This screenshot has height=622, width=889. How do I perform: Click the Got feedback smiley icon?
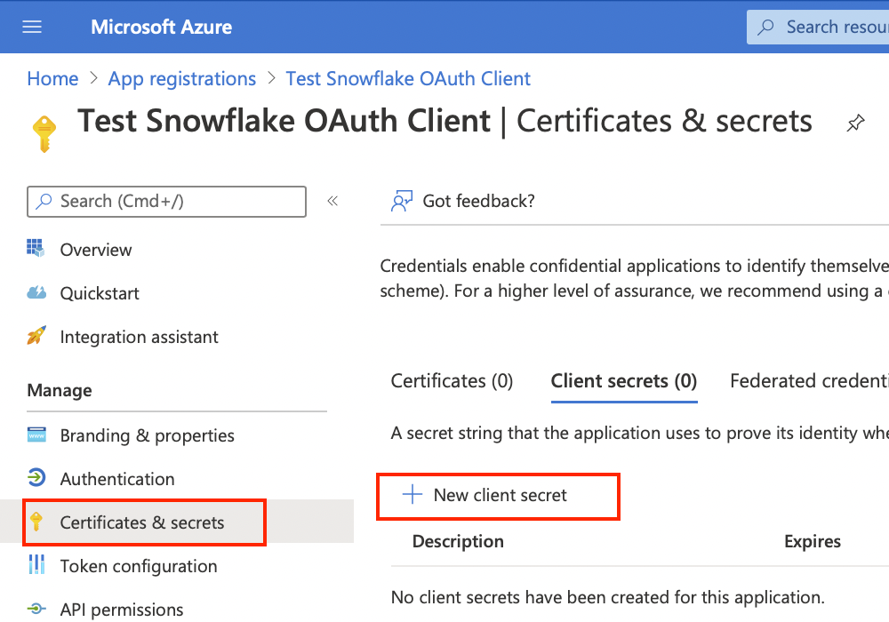[x=402, y=201]
